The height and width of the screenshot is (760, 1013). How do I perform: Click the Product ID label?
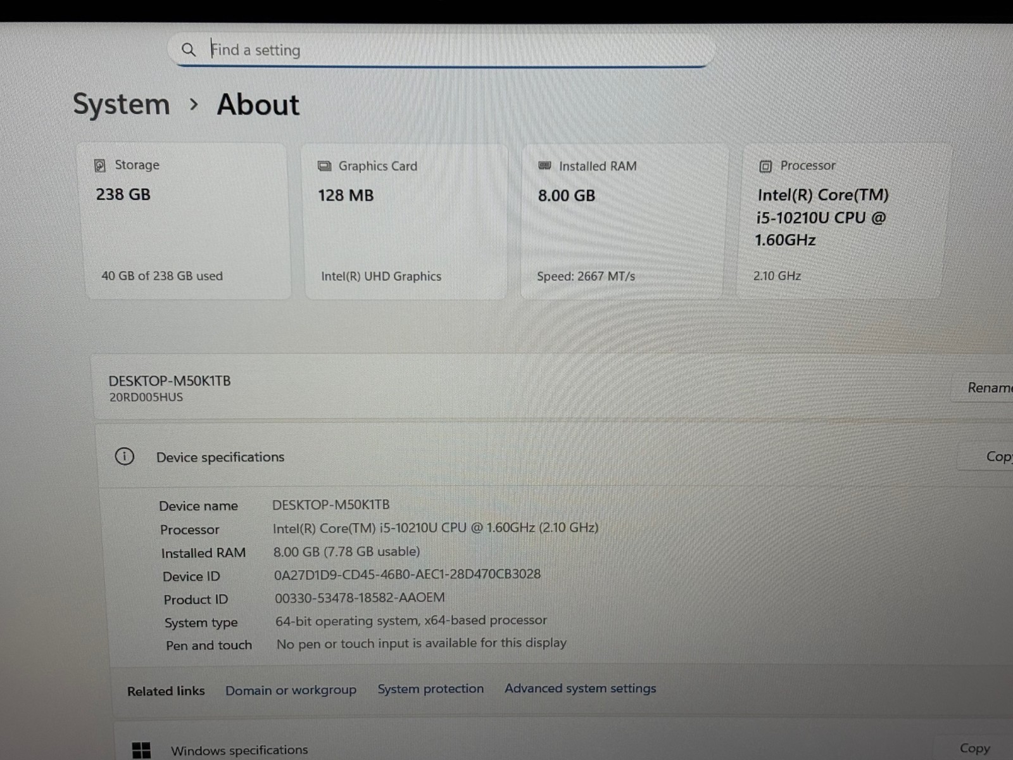196,600
